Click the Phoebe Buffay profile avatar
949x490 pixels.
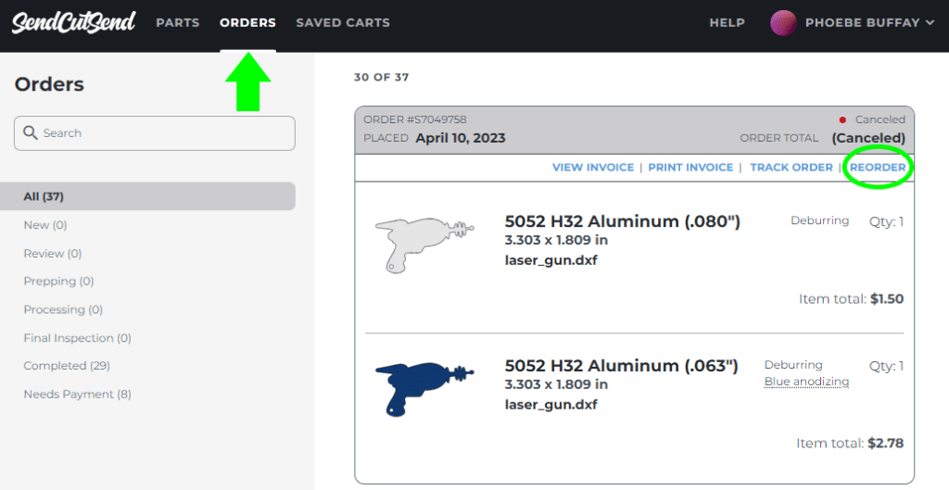click(x=783, y=23)
